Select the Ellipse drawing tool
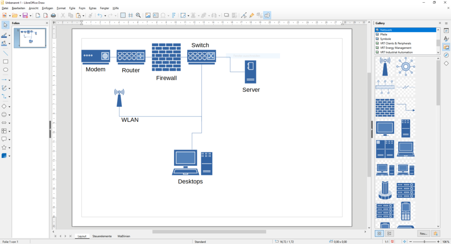451x244 pixels. click(6, 70)
